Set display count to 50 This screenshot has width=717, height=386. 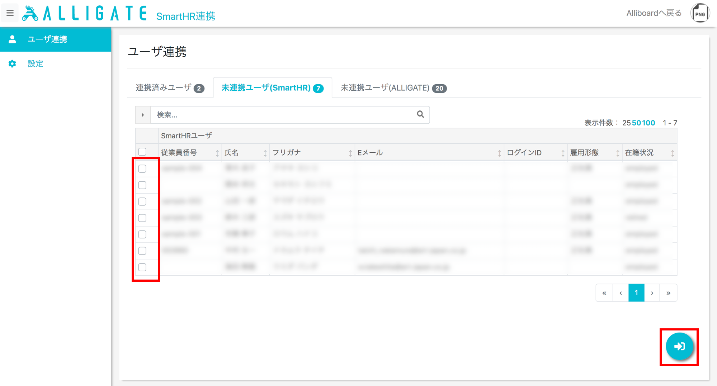(x=636, y=123)
